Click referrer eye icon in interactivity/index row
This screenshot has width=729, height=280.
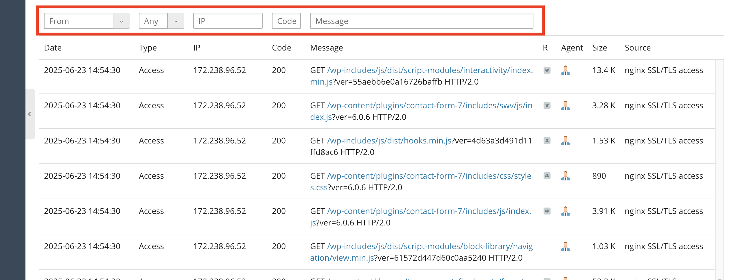(x=547, y=70)
